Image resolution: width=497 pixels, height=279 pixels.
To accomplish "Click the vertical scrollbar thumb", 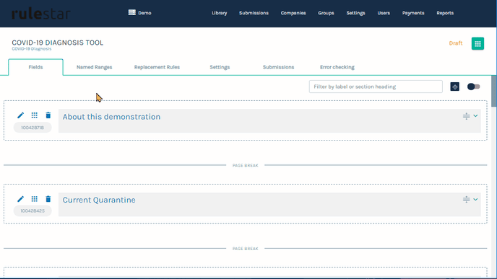I will (x=494, y=91).
